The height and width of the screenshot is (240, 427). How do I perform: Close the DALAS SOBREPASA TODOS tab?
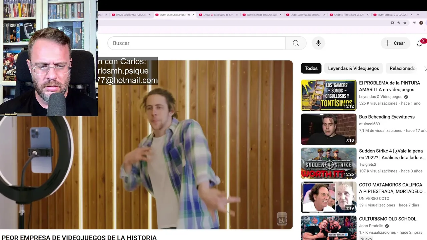pos(150,15)
